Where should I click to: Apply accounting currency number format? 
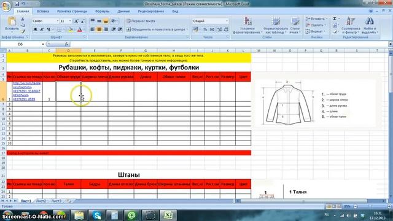[x=196, y=29]
